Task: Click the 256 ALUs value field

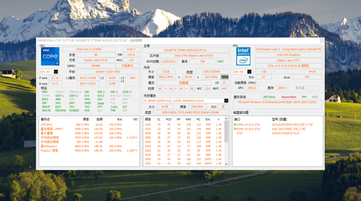Action: pos(307,77)
